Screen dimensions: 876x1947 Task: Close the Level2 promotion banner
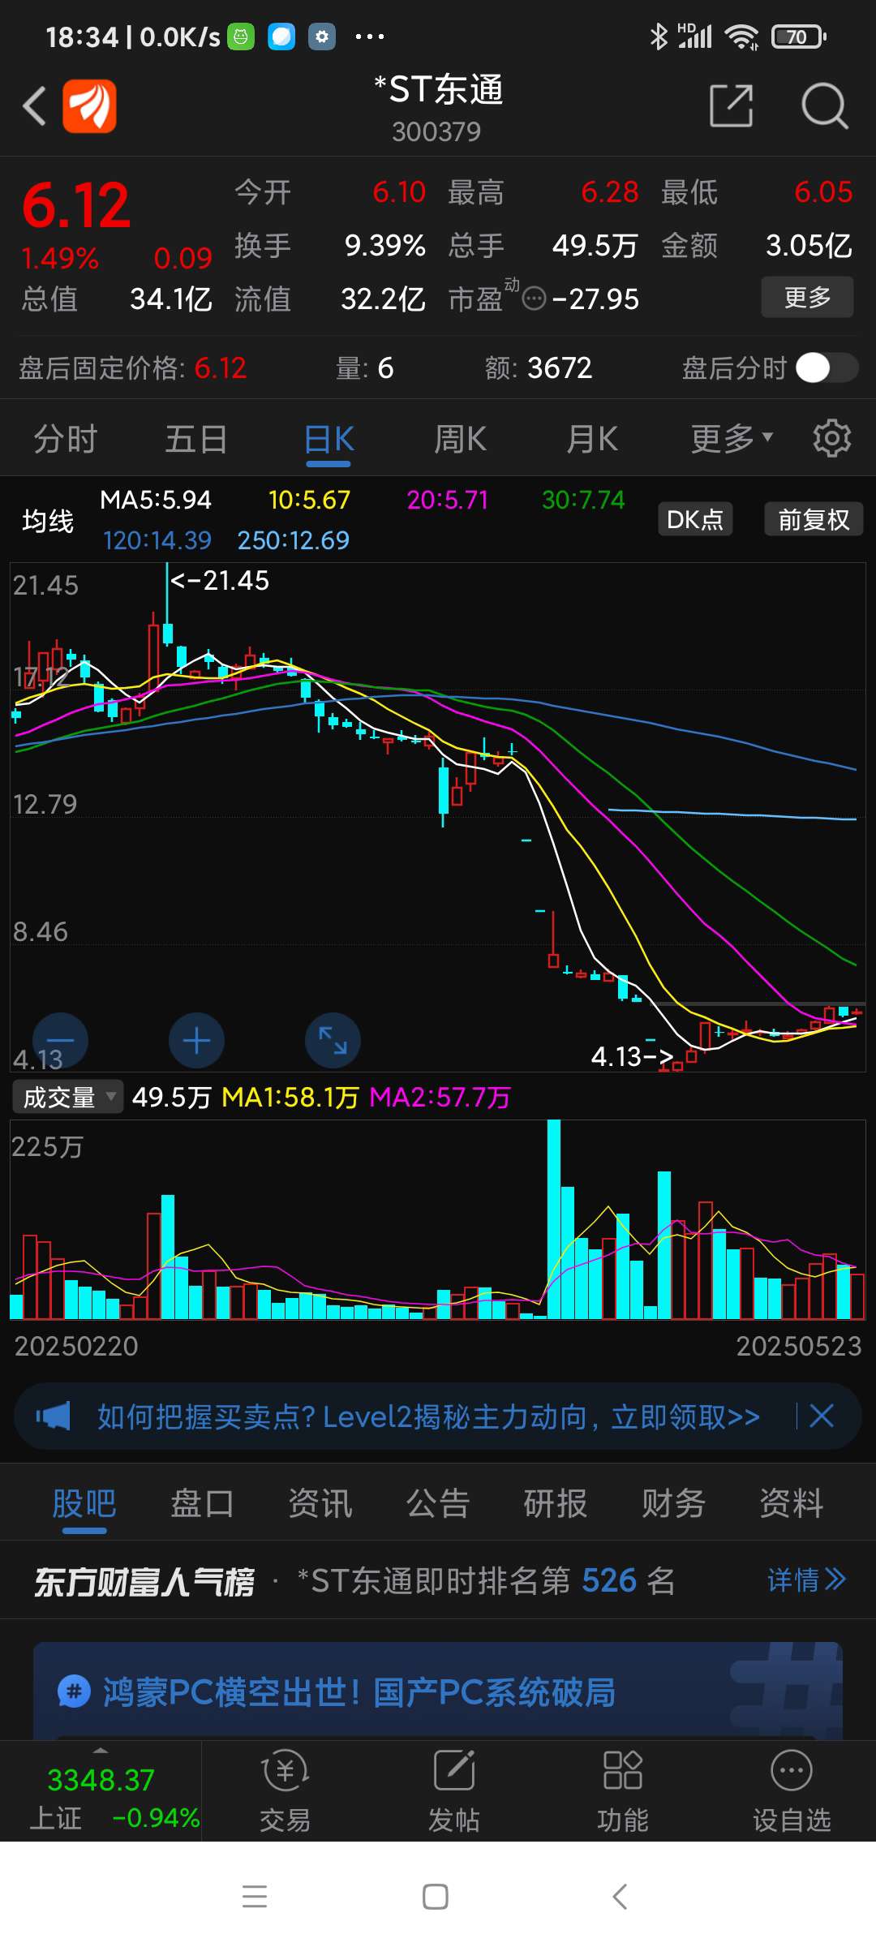pyautogui.click(x=822, y=1416)
